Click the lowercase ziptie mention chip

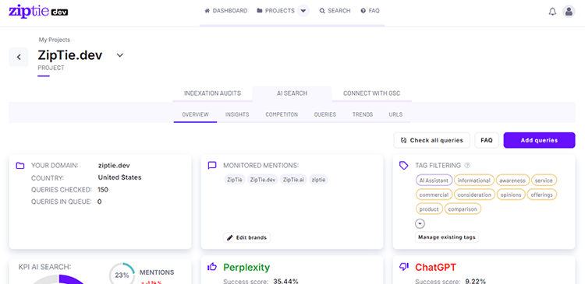318,180
